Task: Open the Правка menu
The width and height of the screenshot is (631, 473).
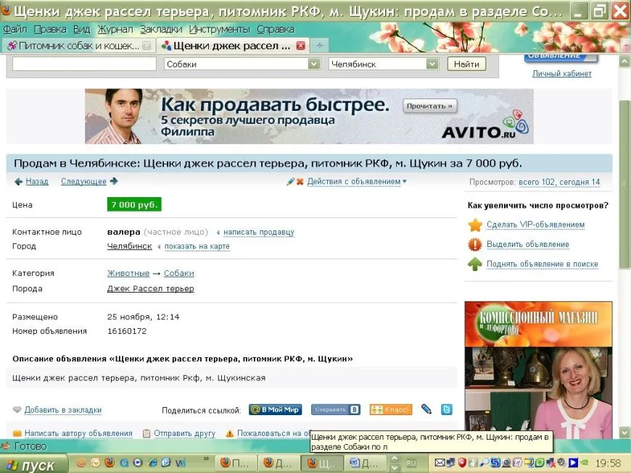Action: click(x=50, y=30)
